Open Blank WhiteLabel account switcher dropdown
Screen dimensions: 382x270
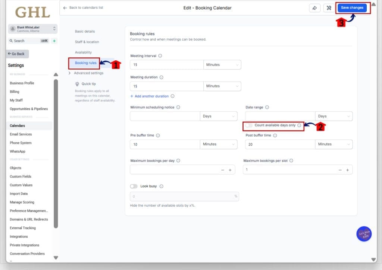[33, 29]
